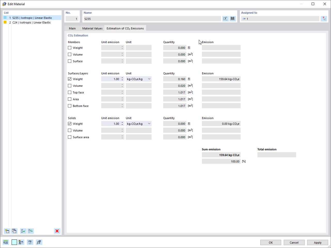Click the material No. field
331x248 pixels.
(x=72, y=19)
